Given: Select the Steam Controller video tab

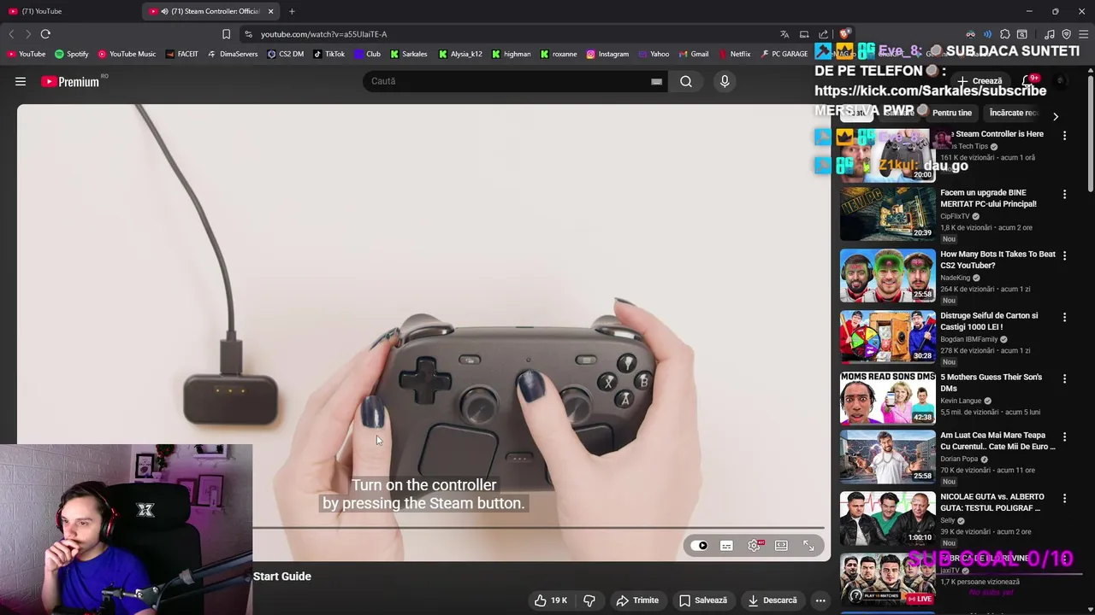Looking at the screenshot, I should 212,11.
